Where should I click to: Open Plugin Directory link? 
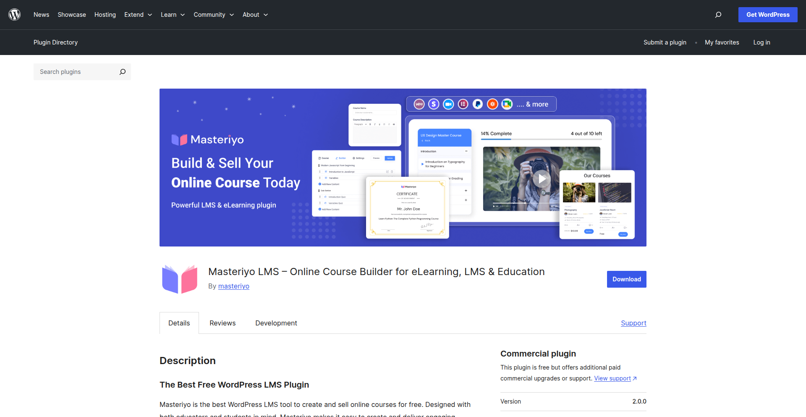pos(55,42)
